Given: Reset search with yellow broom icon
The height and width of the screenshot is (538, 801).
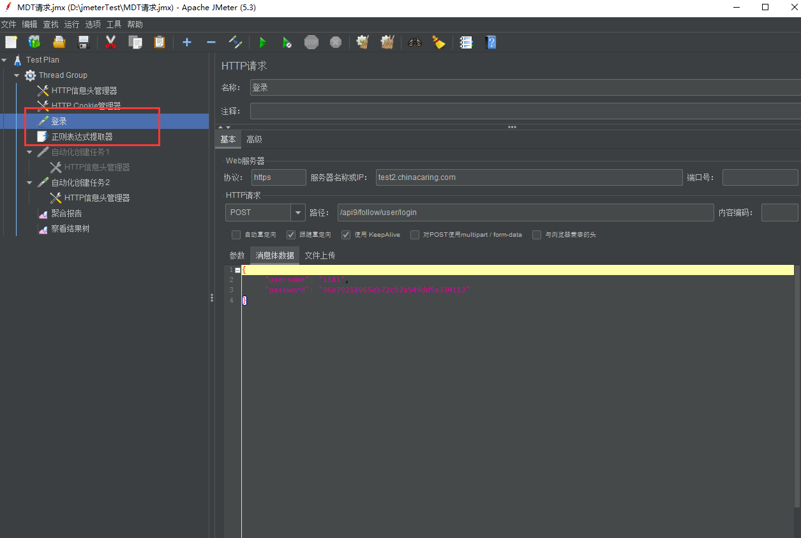Looking at the screenshot, I should 438,42.
